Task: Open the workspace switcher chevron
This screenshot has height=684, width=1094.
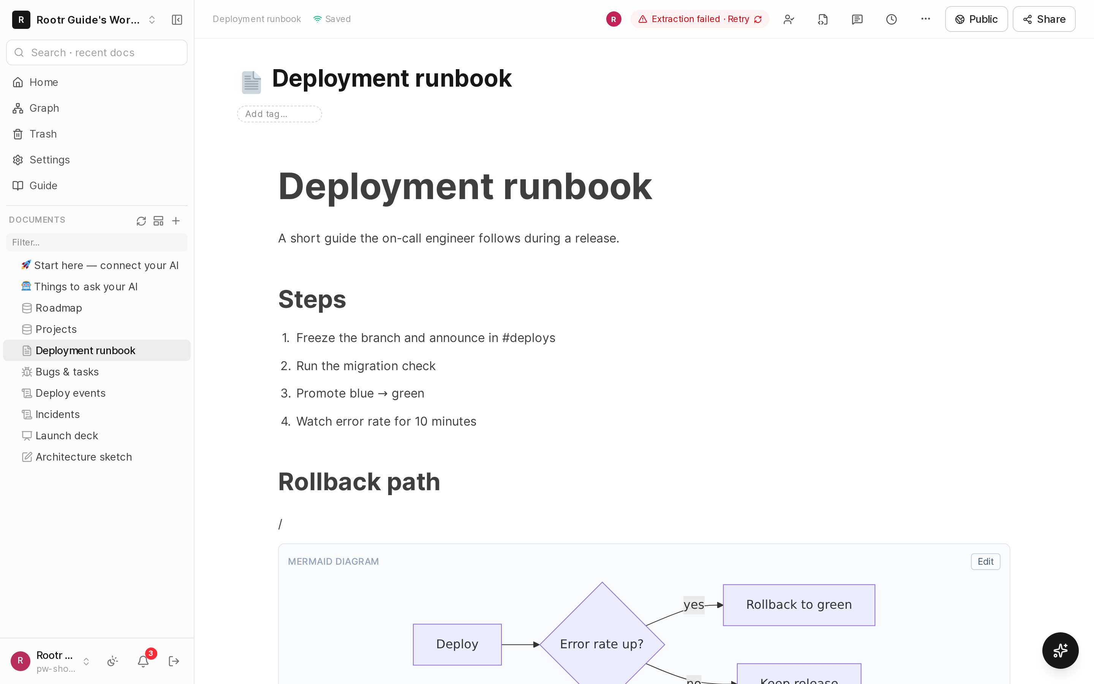Action: coord(152,19)
